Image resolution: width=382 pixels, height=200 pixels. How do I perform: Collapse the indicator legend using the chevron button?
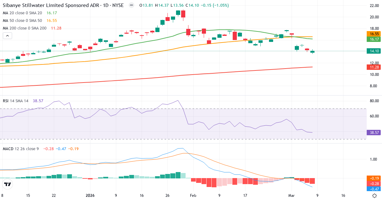coord(7,36)
